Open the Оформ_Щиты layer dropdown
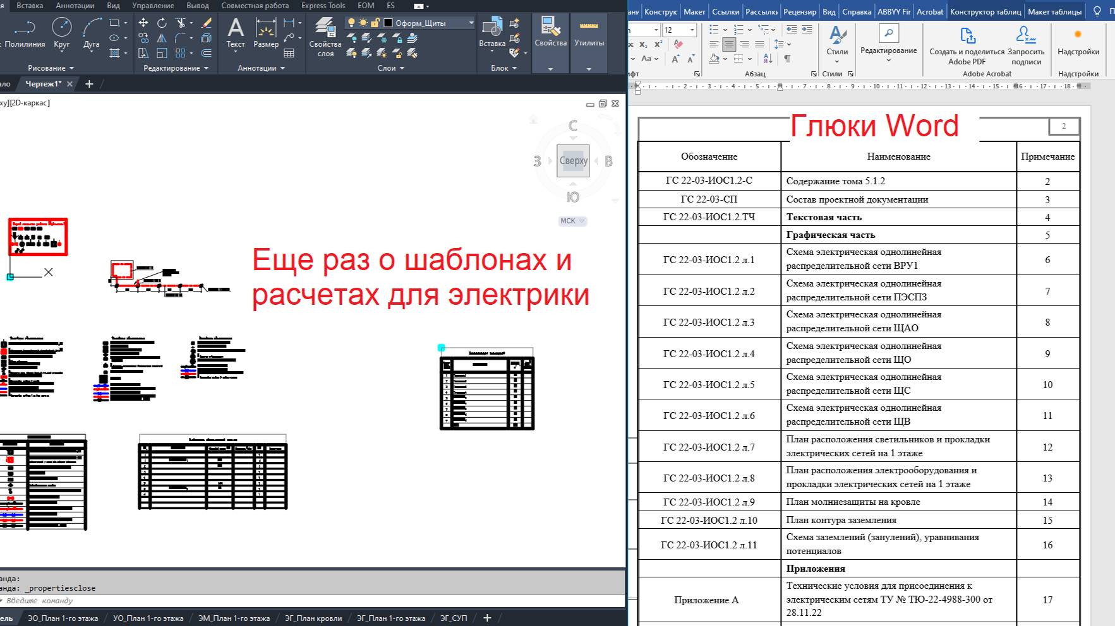The image size is (1115, 626). click(470, 22)
